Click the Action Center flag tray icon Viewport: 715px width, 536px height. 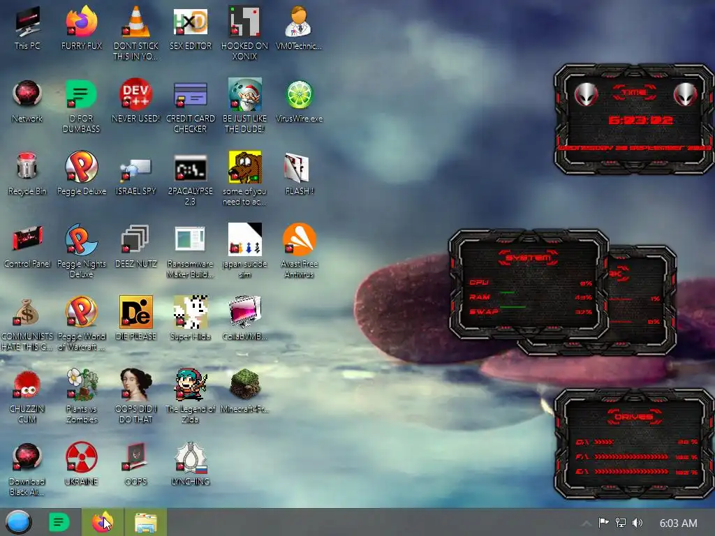[x=603, y=523]
